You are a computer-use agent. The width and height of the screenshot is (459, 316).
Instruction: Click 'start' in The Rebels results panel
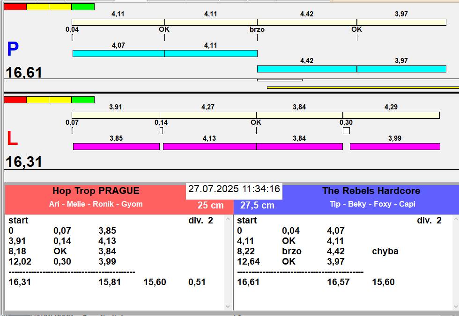coord(247,220)
